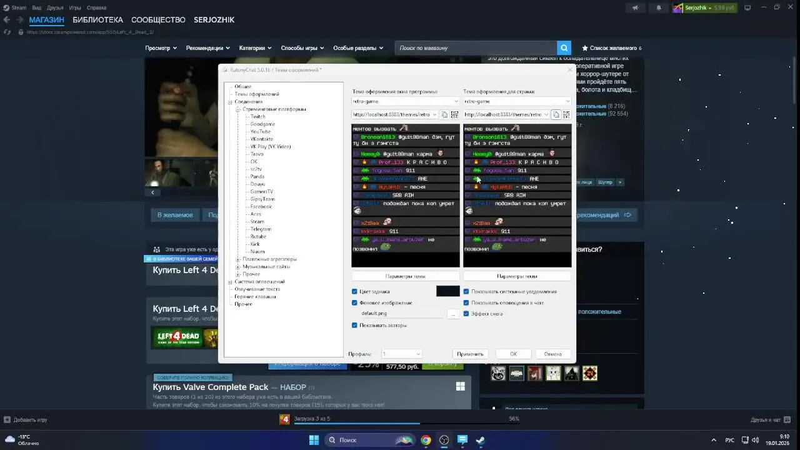Viewport: 800px width, 450px height.
Task: Select Горячие клавиши in settings tree
Action: click(x=255, y=297)
